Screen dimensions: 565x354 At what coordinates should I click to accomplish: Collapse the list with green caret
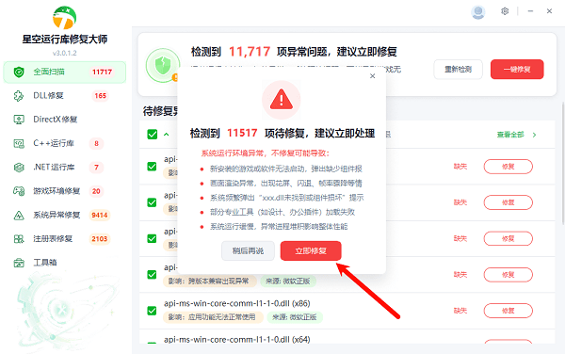pos(166,135)
